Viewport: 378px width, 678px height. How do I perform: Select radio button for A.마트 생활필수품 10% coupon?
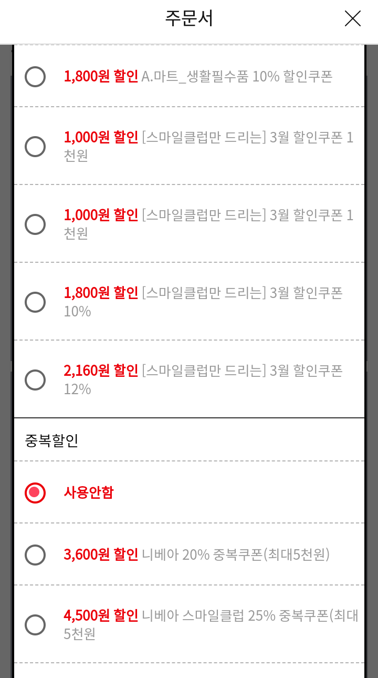tap(35, 76)
